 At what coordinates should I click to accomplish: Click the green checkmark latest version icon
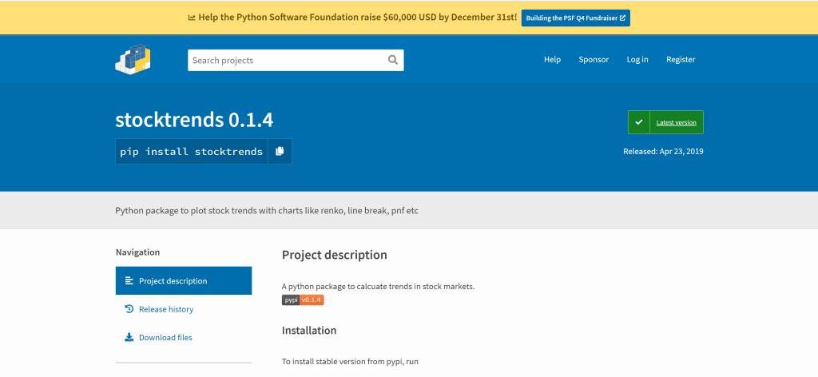tap(638, 122)
